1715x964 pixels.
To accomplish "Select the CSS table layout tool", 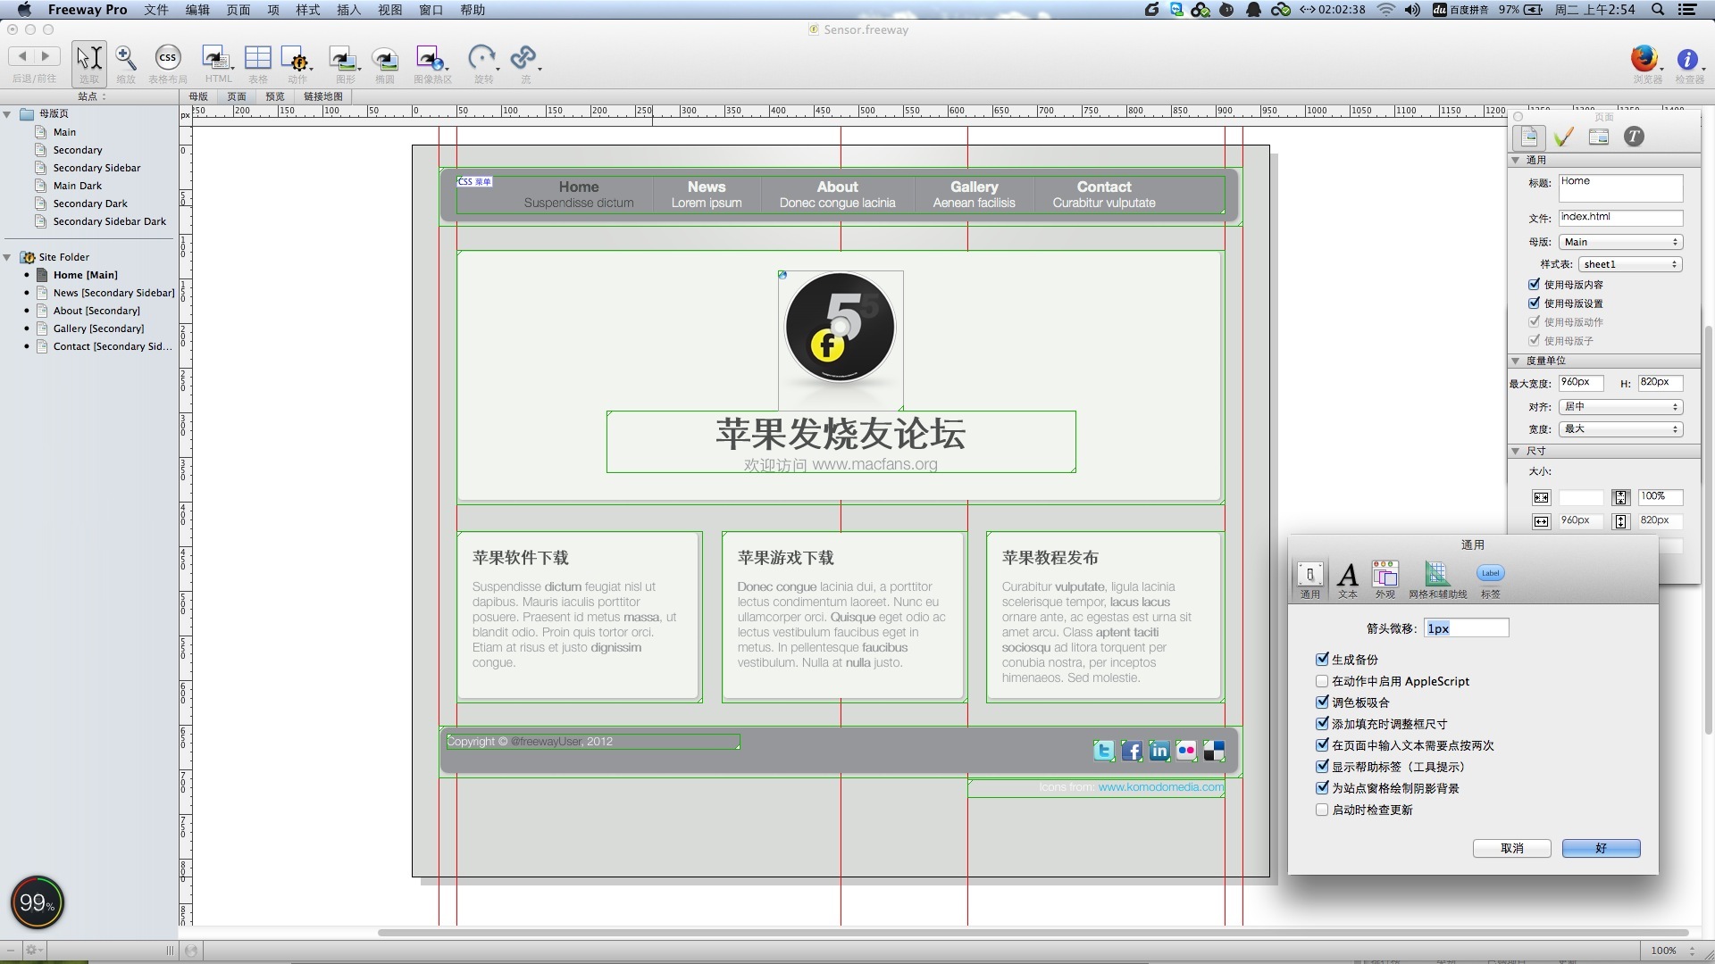I will [167, 59].
